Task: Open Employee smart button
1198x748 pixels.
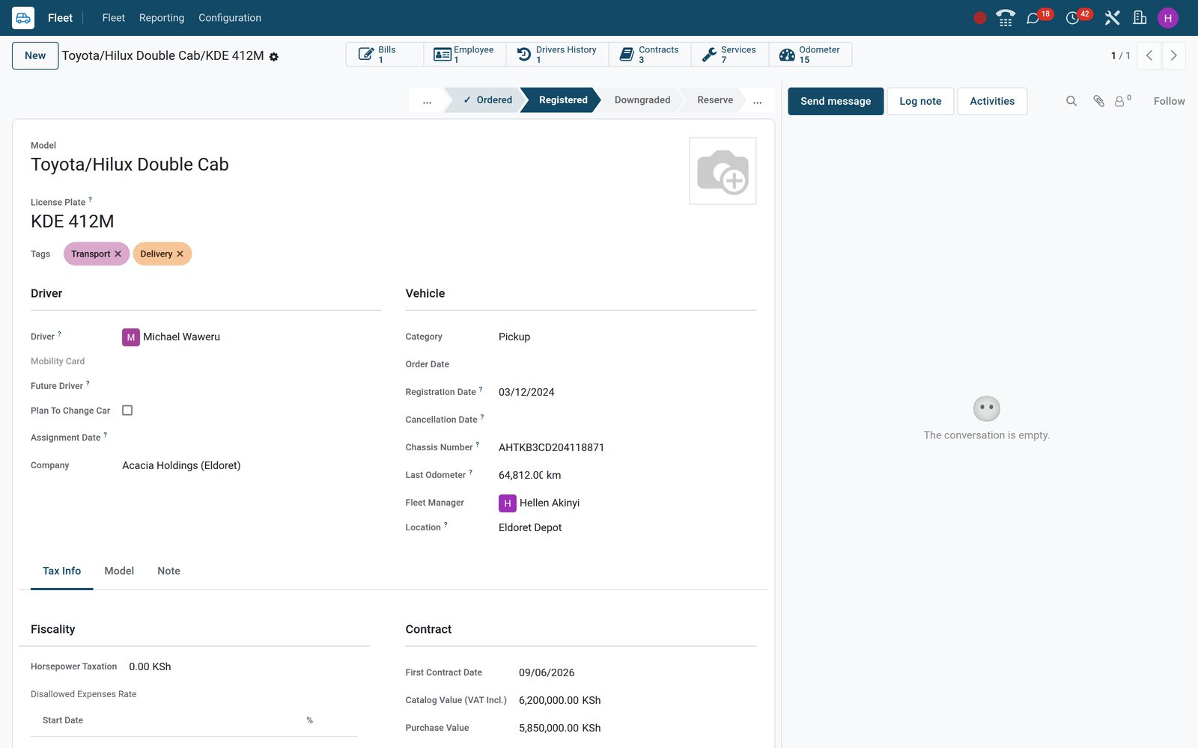Action: (465, 55)
